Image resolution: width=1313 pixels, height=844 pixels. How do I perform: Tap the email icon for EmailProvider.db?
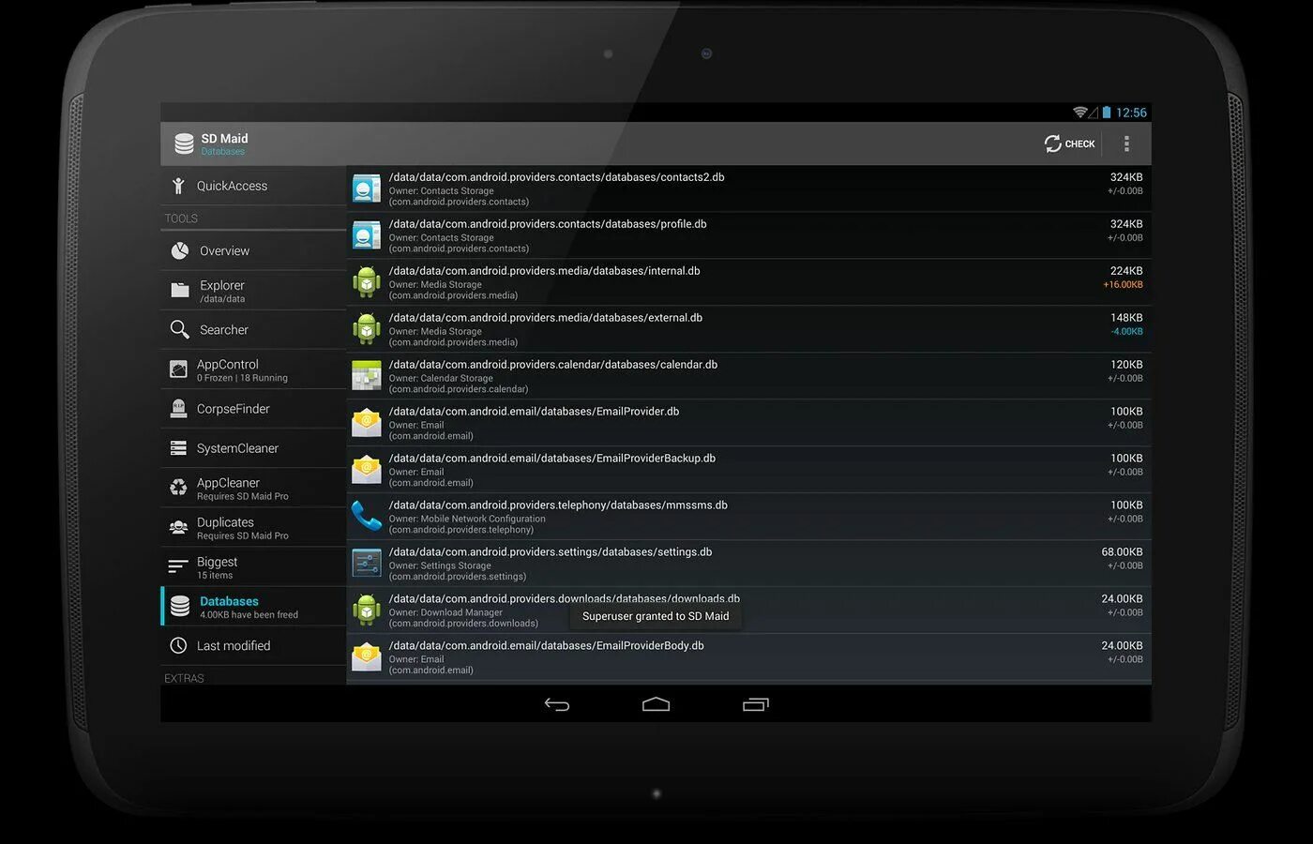[x=367, y=423]
